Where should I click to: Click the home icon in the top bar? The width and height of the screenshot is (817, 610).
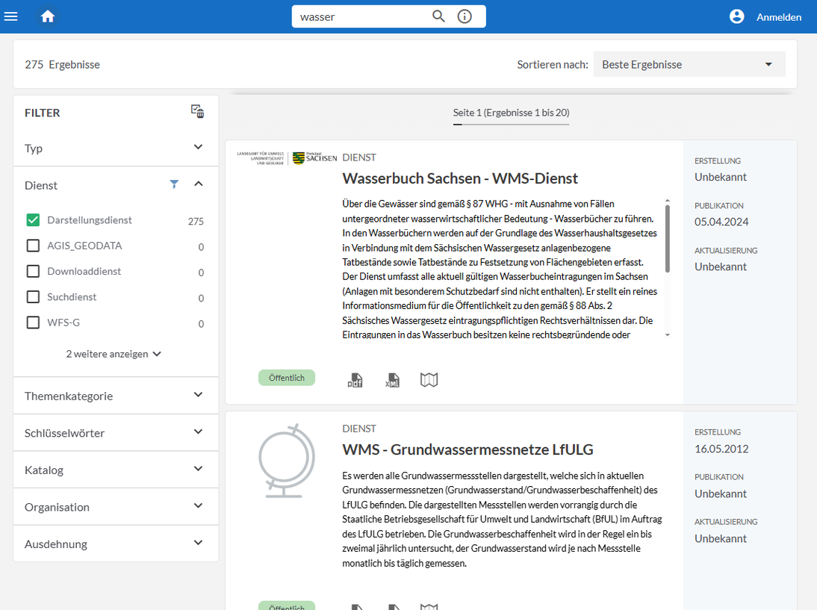(x=48, y=16)
